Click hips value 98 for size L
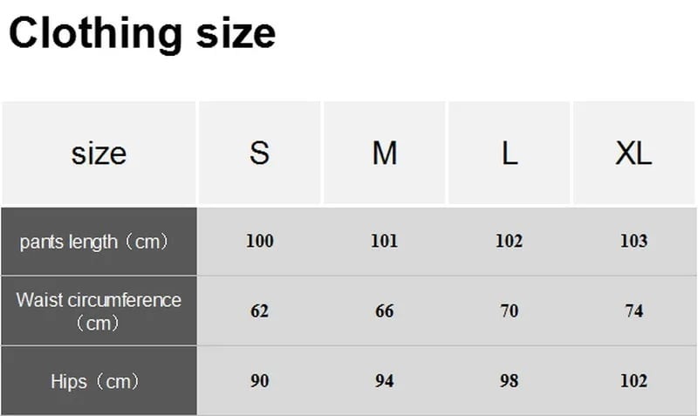 click(509, 381)
